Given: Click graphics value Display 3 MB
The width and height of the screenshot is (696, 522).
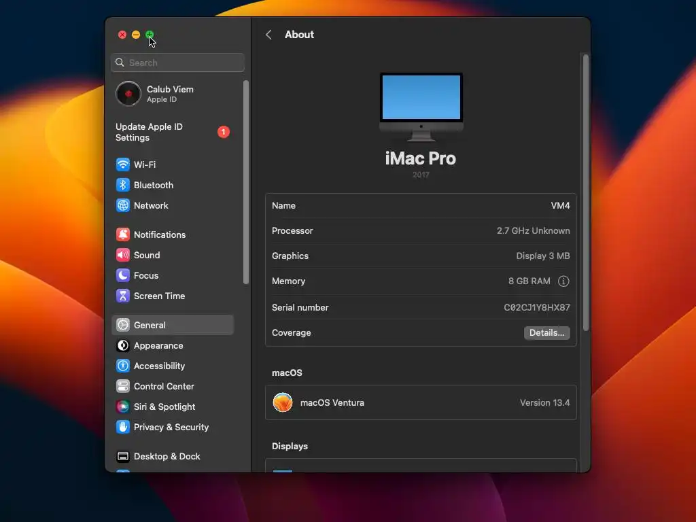Looking at the screenshot, I should 543,256.
